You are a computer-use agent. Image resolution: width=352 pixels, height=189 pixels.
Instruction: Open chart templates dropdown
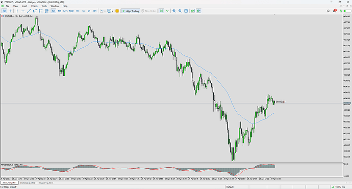tap(110, 11)
